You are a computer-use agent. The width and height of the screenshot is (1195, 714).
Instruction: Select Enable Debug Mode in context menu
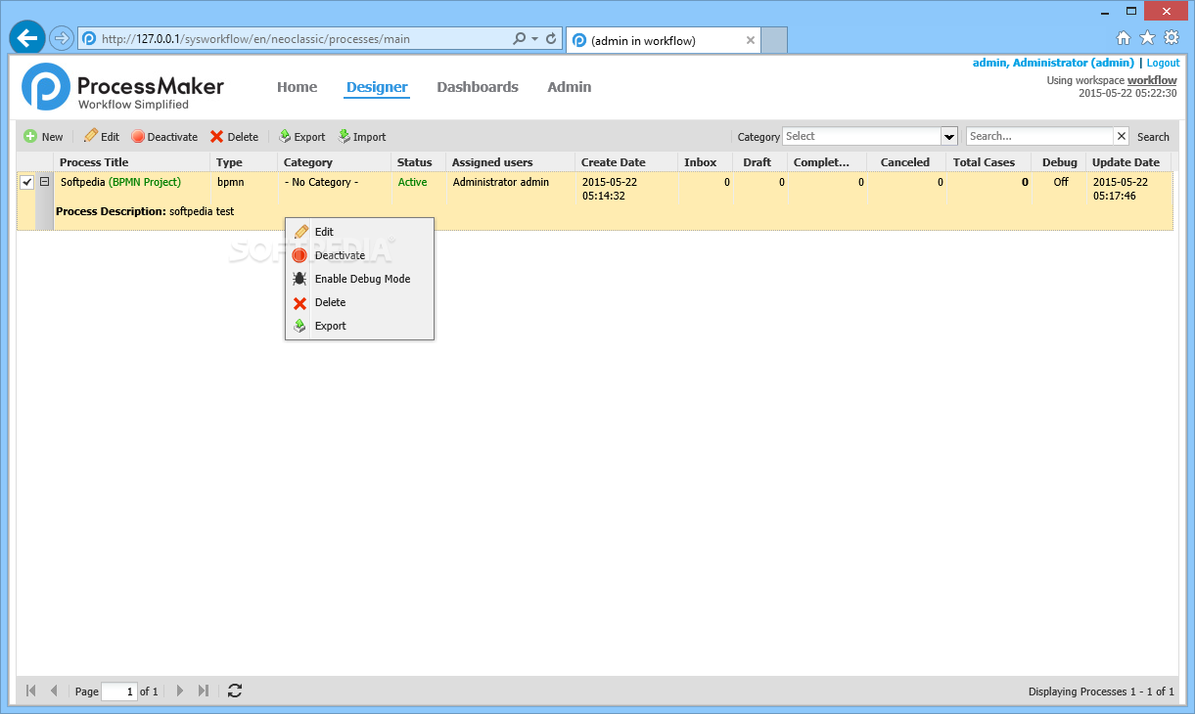pyautogui.click(x=359, y=279)
